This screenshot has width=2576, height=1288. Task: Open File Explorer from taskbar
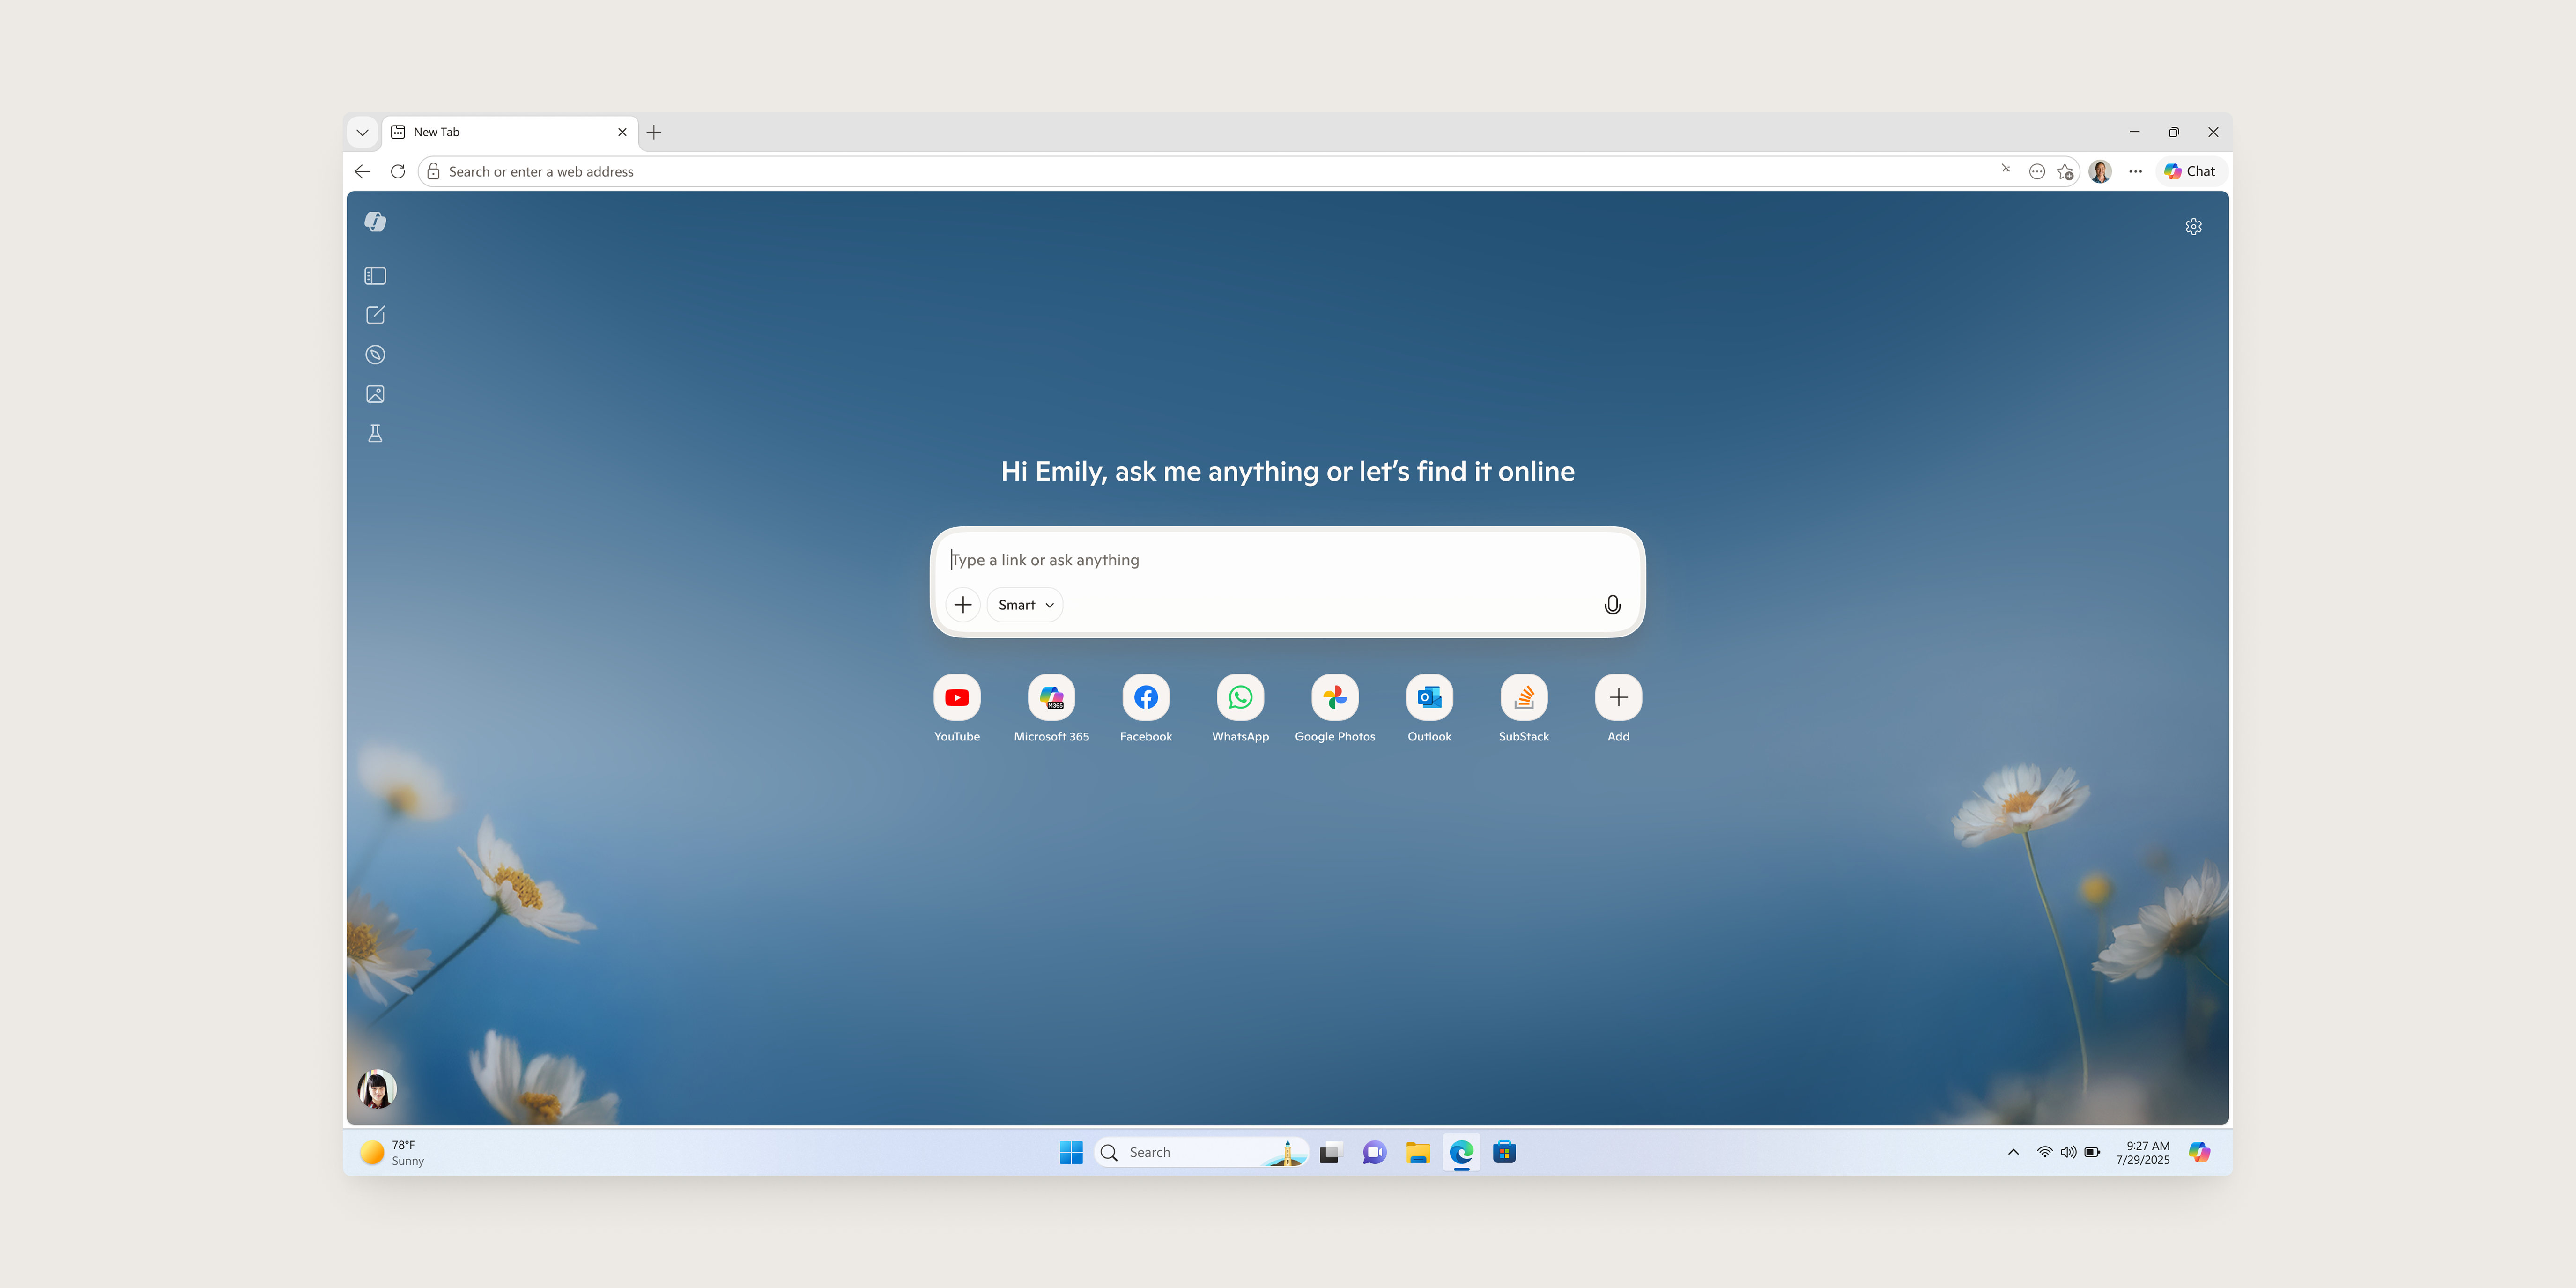pyautogui.click(x=1418, y=1153)
